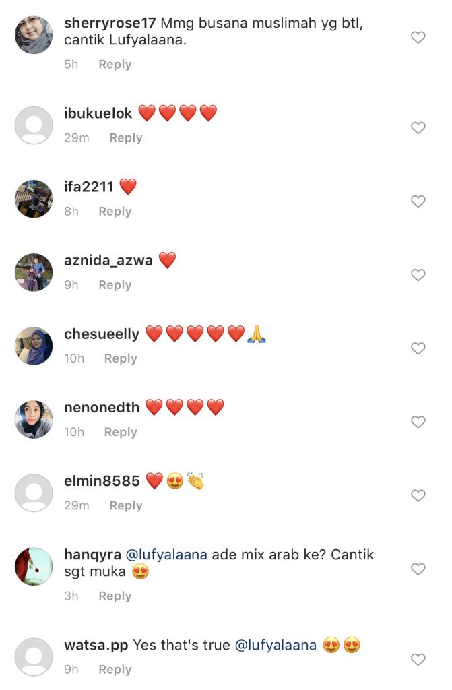452x690 pixels.
Task: Tap the like heart beside aznida_azwa's comment
Action: point(418,275)
